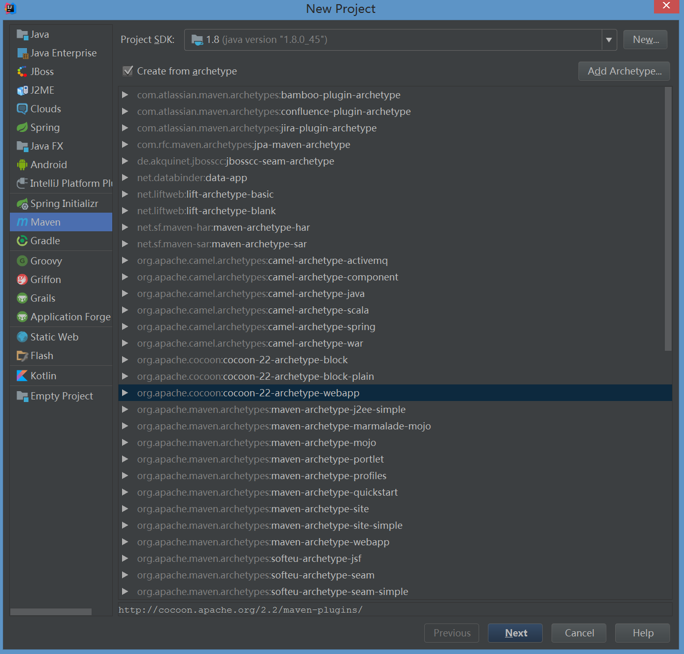
Task: Select camel-archetype-scala row
Action: [395, 310]
